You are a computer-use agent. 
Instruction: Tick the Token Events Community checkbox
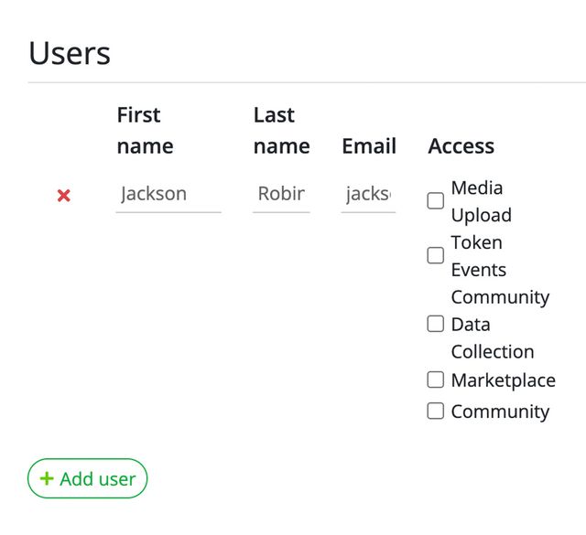point(436,256)
